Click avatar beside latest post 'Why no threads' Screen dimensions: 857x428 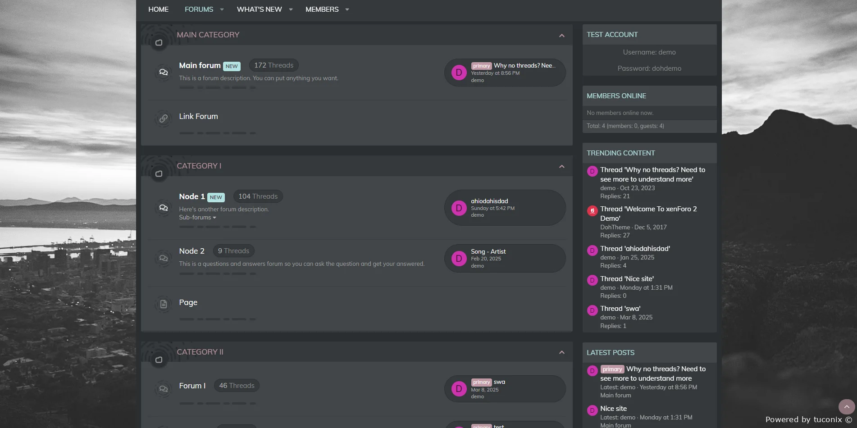point(592,370)
